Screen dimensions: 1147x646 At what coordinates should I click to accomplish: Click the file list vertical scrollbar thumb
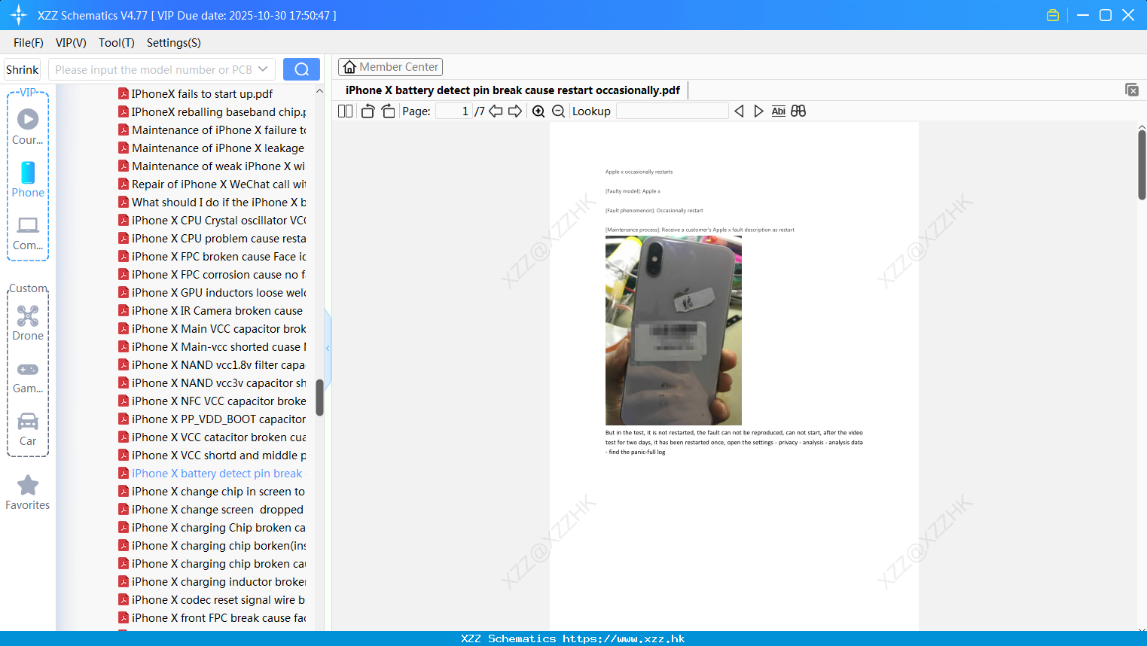[x=319, y=397]
